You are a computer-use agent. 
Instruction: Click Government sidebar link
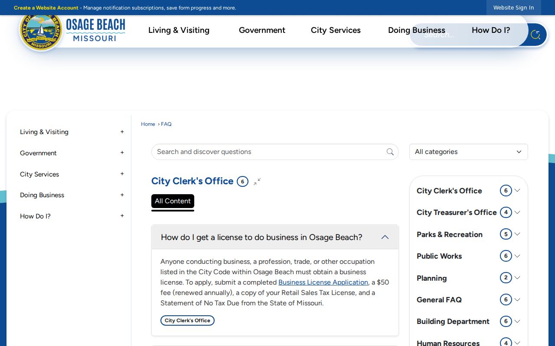pos(38,153)
